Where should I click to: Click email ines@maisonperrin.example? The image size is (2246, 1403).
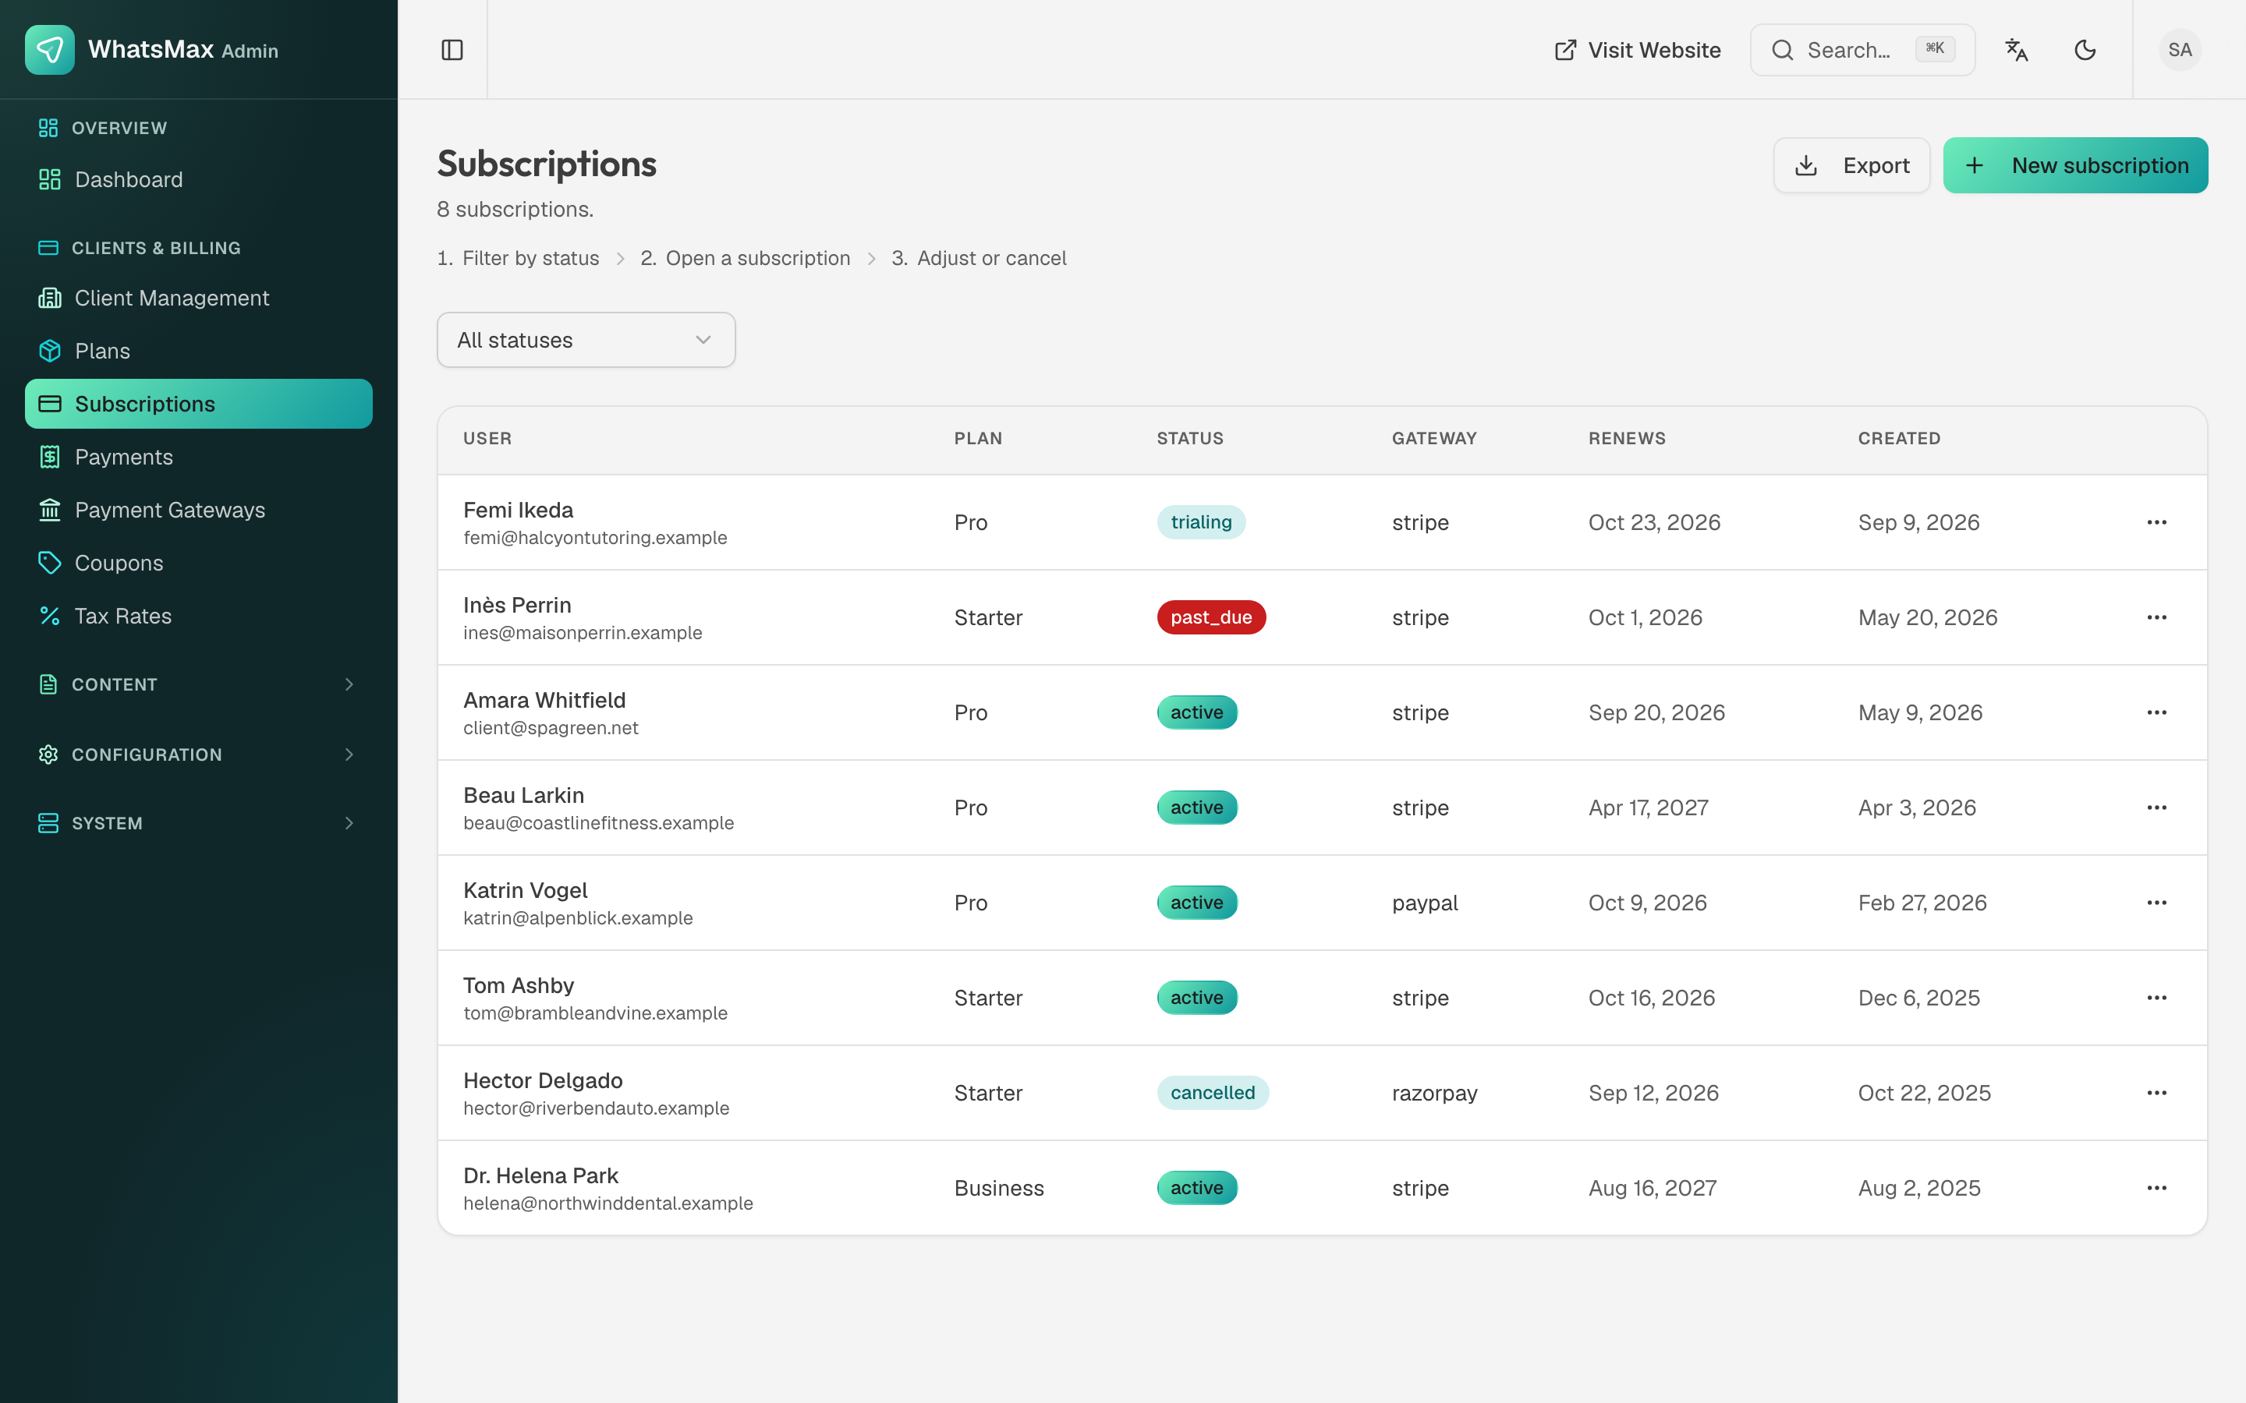coord(583,633)
